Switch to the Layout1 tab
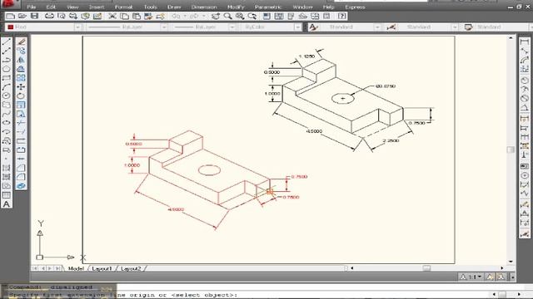The height and width of the screenshot is (299, 533). 102,268
